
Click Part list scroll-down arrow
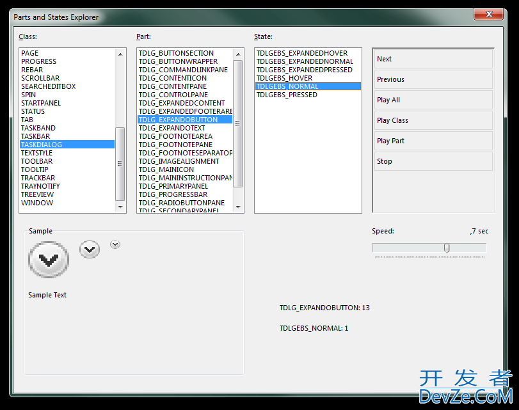coord(238,207)
